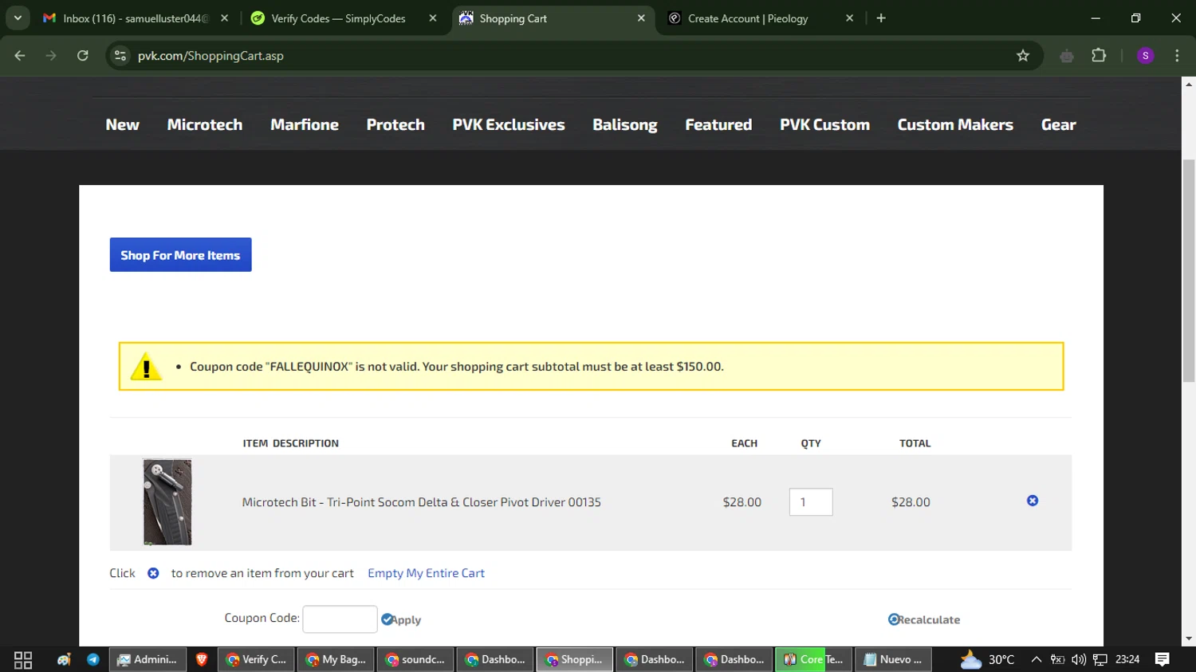Image resolution: width=1196 pixels, height=672 pixels.
Task: Open a new browser tab
Action: 881,18
